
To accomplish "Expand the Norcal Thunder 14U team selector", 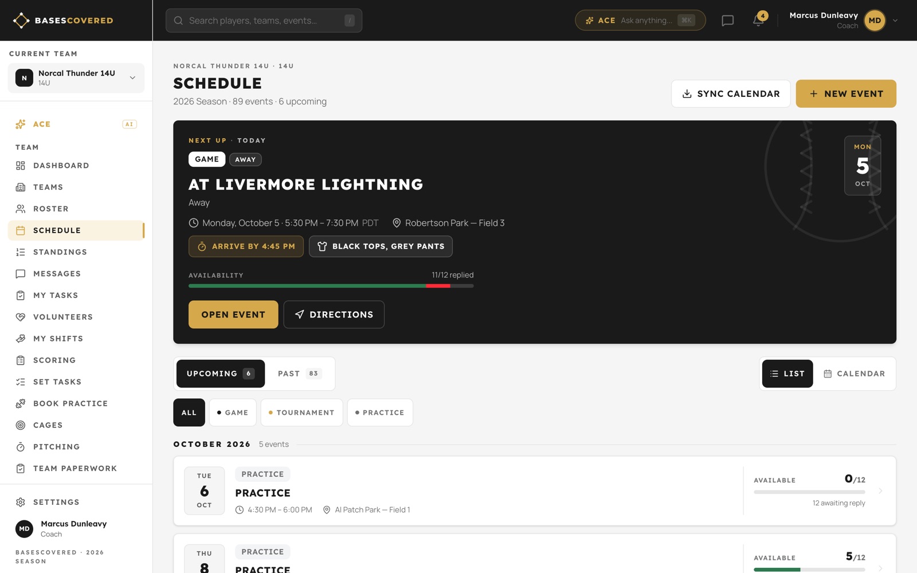I will 76,78.
